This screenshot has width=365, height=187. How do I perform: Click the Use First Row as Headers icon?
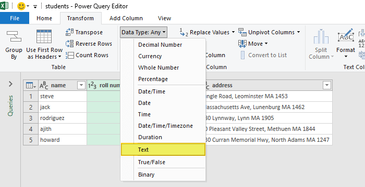tap(44, 36)
